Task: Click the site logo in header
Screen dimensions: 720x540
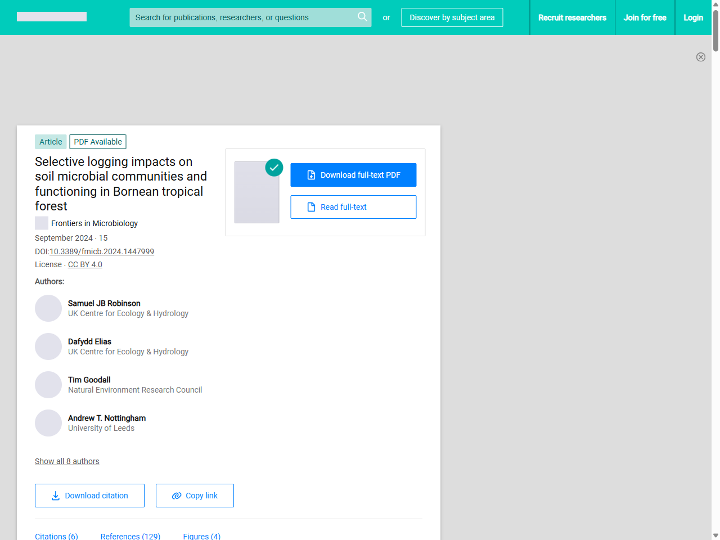Action: tap(52, 17)
